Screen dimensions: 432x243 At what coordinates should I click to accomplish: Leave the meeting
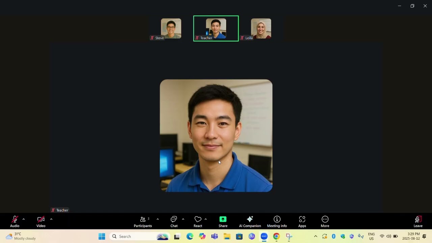tap(418, 221)
